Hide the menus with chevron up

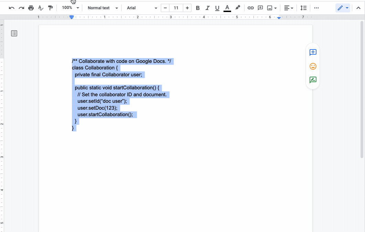(x=358, y=8)
